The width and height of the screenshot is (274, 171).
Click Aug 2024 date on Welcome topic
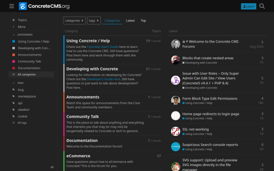(256, 47)
